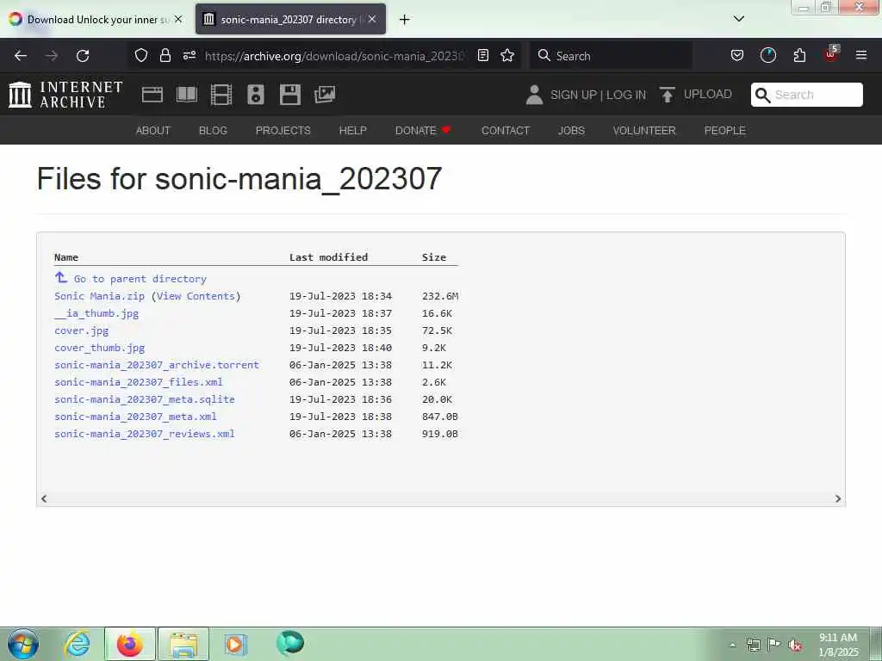Screen dimensions: 882x661
Task: Open the DONATE menu item
Action: coord(423,131)
